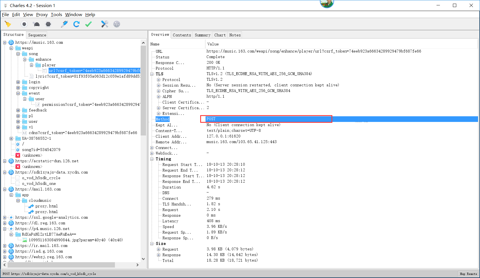Click the green checkmark Validate icon
This screenshot has width=480, height=278.
point(88,24)
